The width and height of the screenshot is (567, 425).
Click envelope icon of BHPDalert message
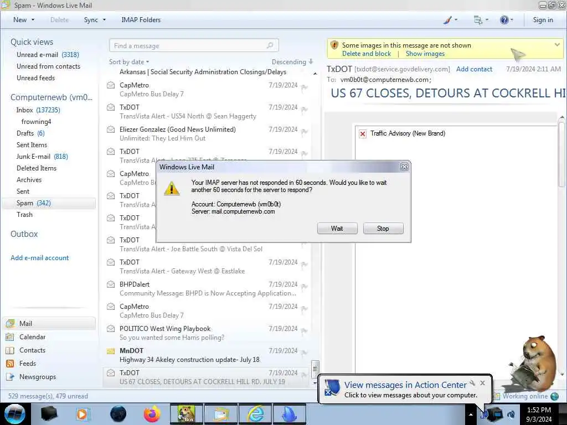[x=111, y=284]
